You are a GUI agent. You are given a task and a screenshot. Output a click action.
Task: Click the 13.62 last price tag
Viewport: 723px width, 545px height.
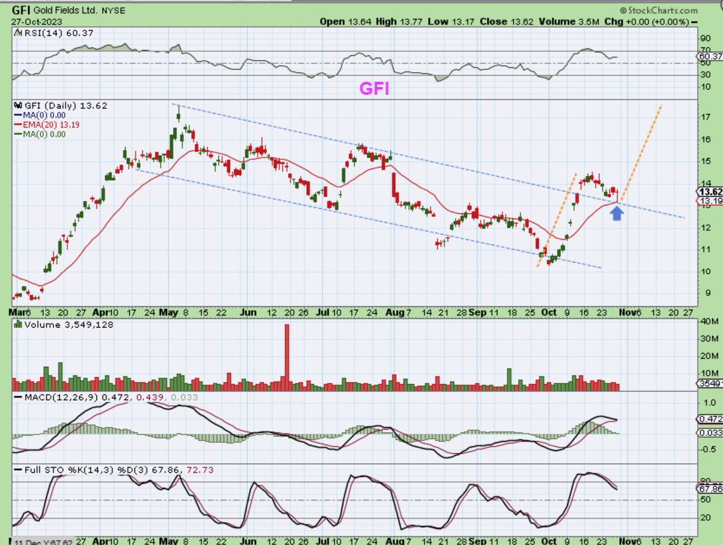coord(710,192)
